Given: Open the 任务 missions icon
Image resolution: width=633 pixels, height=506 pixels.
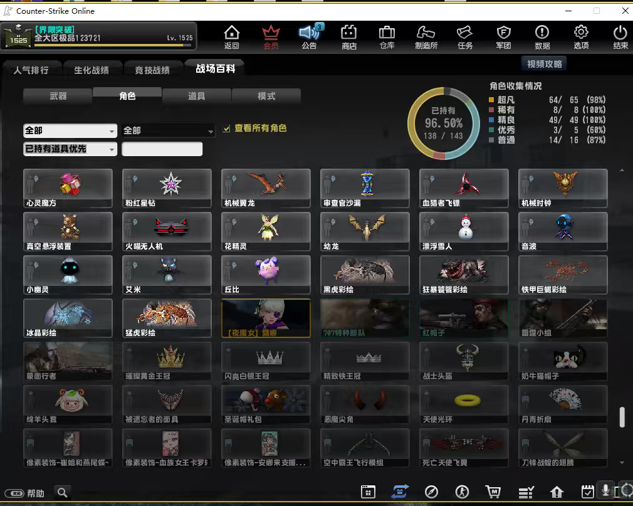Looking at the screenshot, I should pyautogui.click(x=464, y=37).
